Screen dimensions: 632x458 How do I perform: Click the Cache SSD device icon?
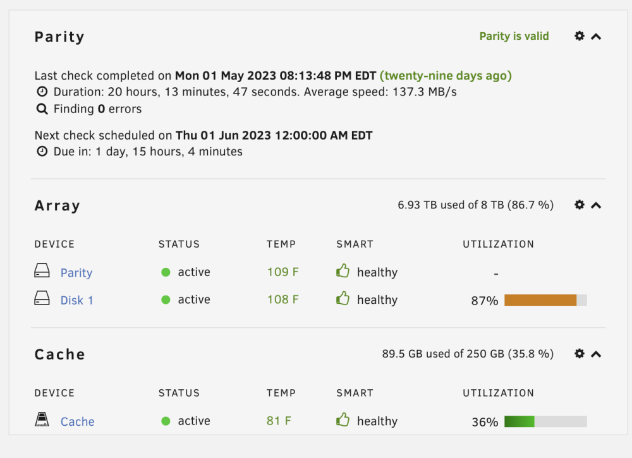[x=42, y=419]
